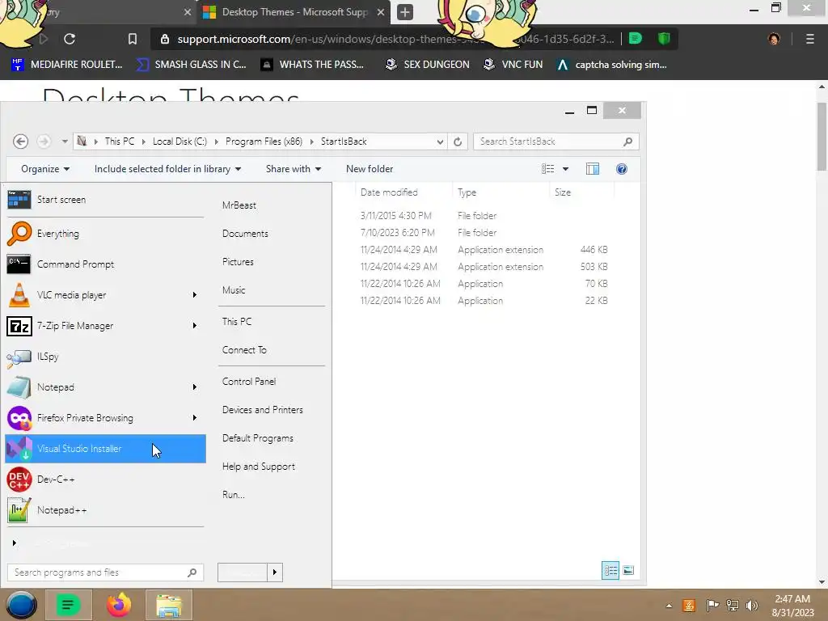The height and width of the screenshot is (621, 828).
Task: Expand address bar history dropdown
Action: pos(440,142)
